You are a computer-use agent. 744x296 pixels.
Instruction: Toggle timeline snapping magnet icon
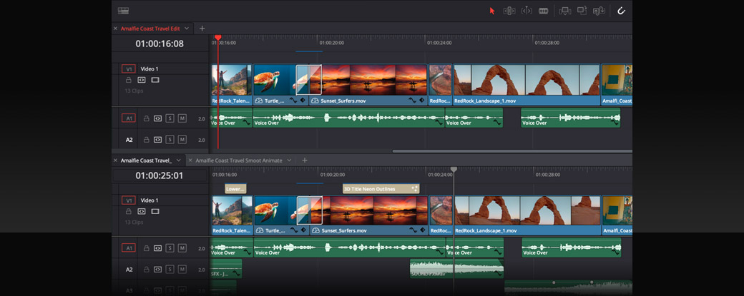[621, 11]
